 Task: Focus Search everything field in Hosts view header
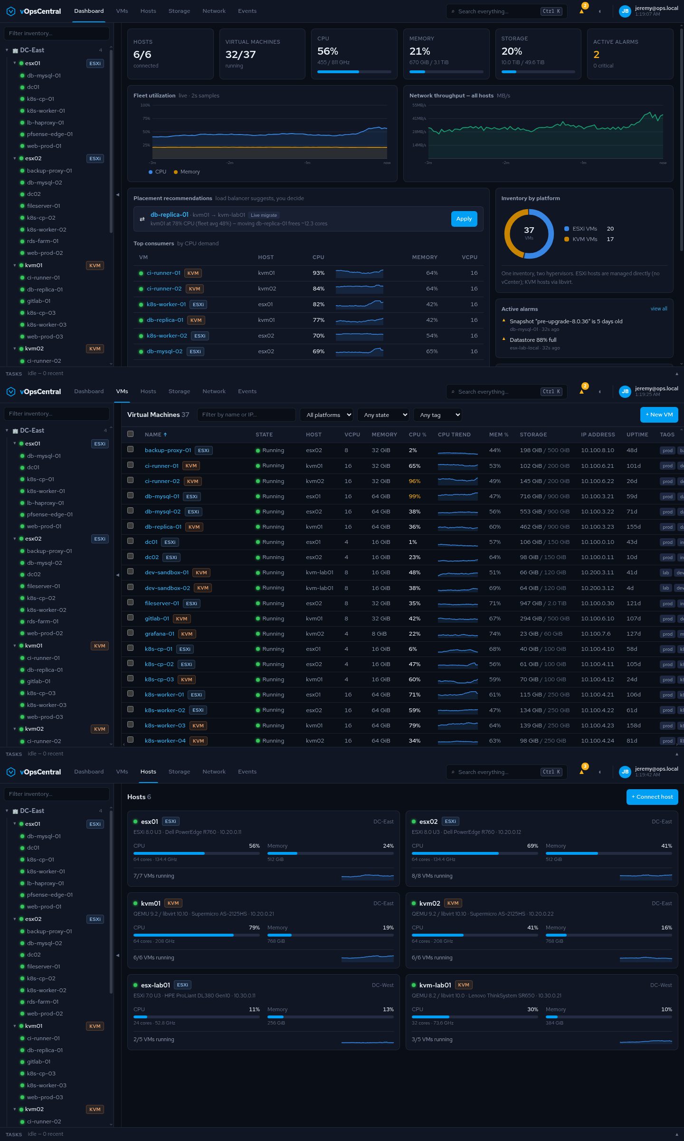507,772
